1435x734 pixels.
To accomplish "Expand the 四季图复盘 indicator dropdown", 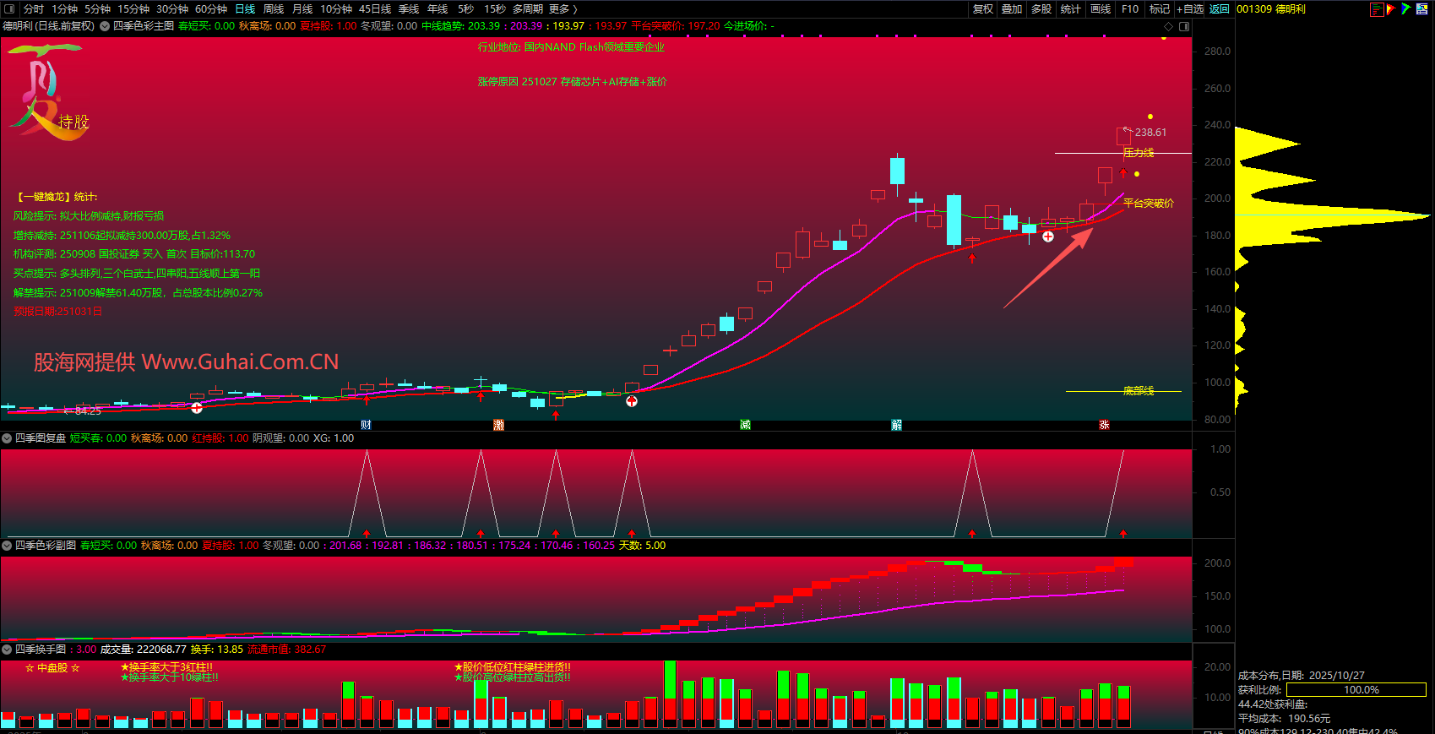I will [7, 438].
